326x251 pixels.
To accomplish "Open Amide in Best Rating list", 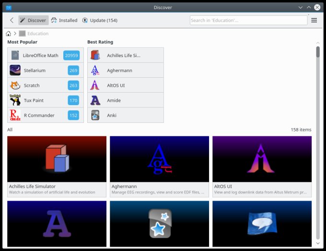I will point(114,100).
